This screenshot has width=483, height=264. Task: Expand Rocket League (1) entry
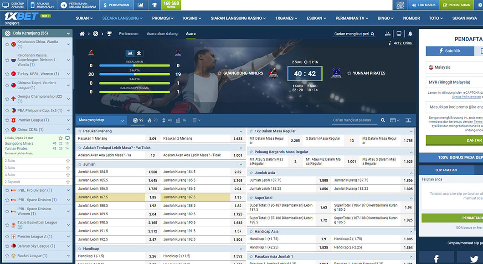(x=68, y=256)
